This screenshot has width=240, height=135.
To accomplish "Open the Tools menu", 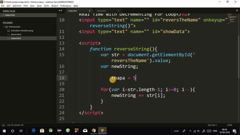I will click(x=46, y=6).
